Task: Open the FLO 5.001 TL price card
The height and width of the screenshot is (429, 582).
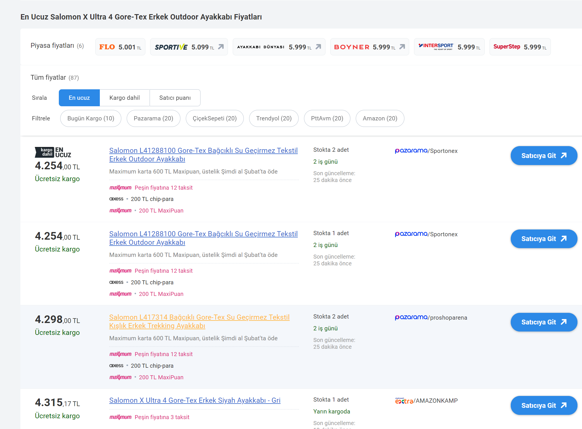Action: 120,47
